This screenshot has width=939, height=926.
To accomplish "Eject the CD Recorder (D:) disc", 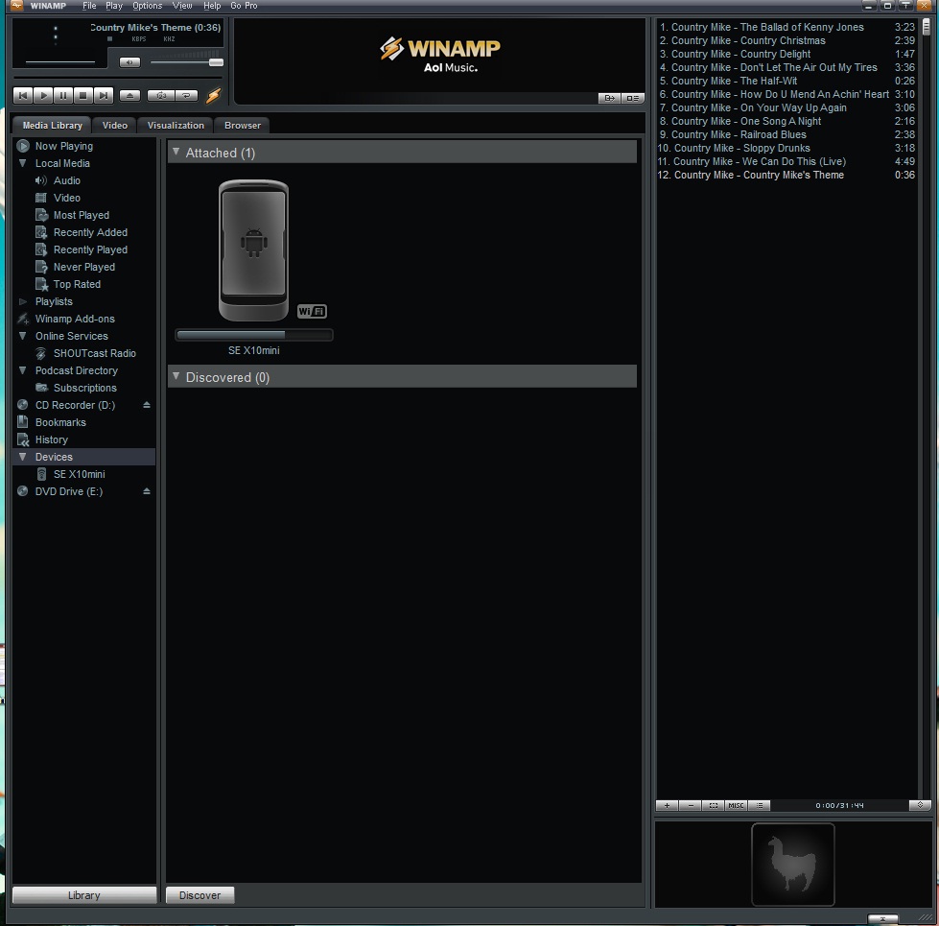I will coord(147,405).
